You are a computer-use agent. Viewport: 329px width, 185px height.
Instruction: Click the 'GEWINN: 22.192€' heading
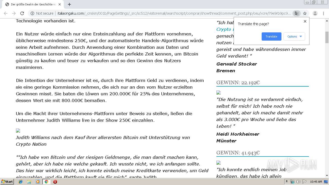coord(238,82)
